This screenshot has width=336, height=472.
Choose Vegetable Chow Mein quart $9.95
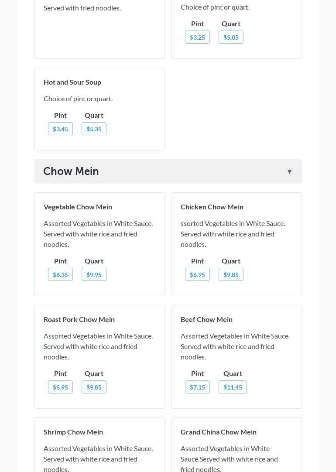click(94, 274)
